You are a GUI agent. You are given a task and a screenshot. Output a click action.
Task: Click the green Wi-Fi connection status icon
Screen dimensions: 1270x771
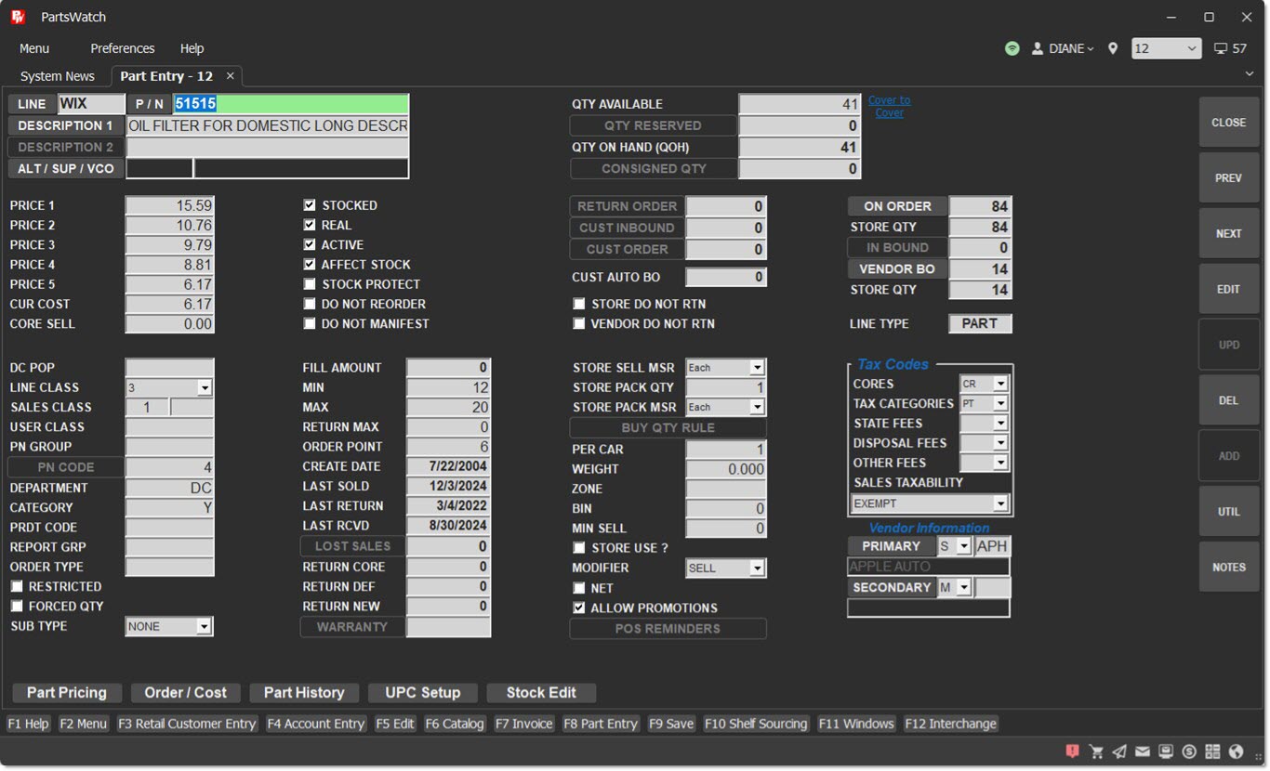(1012, 48)
